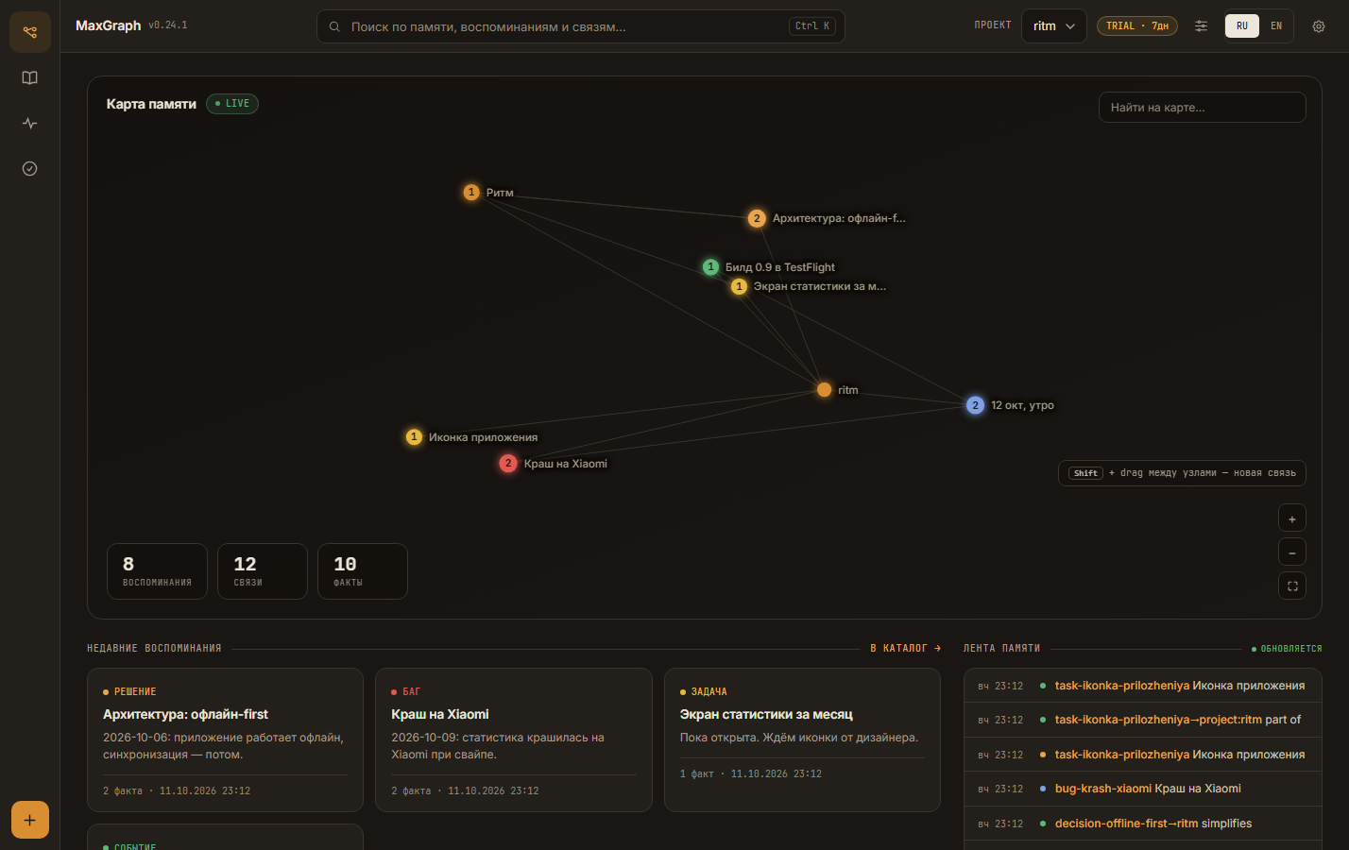Open feed entry decision-offline-first→ritm simplifies
This screenshot has height=850, width=1349.
pos(1142,824)
